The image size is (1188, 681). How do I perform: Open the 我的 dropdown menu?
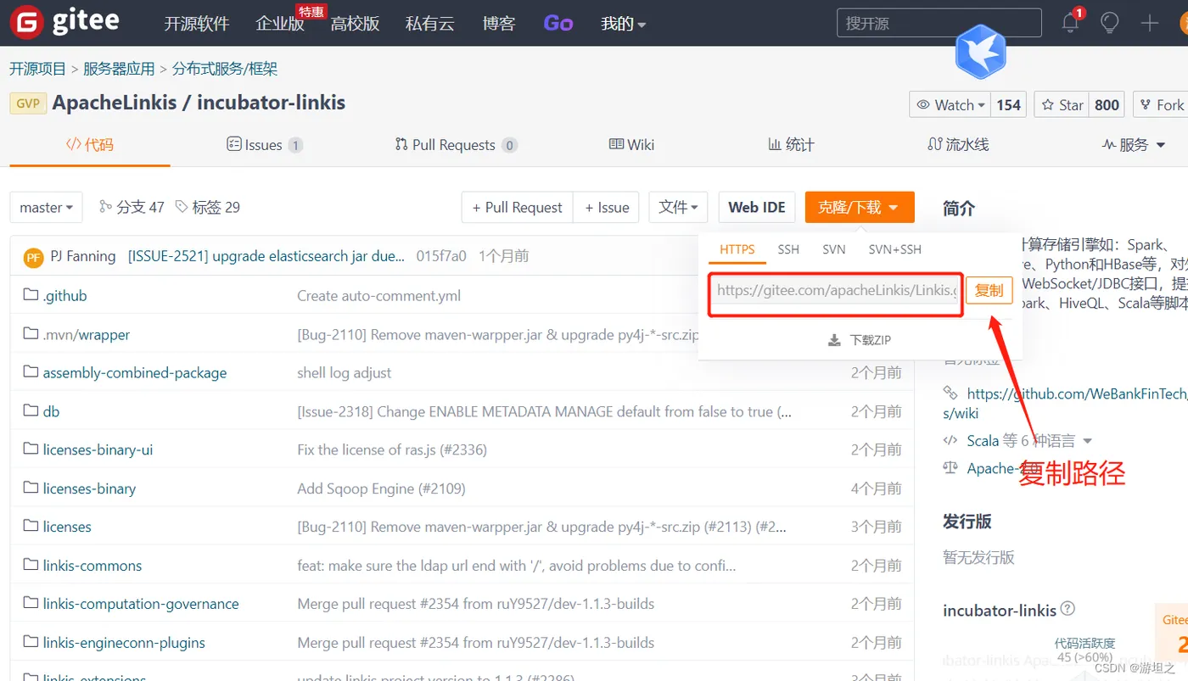(624, 24)
